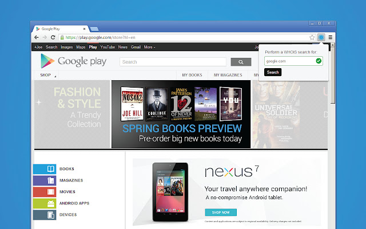The image size is (366, 229).
Task: Open a new tab button
Action: click(x=94, y=29)
